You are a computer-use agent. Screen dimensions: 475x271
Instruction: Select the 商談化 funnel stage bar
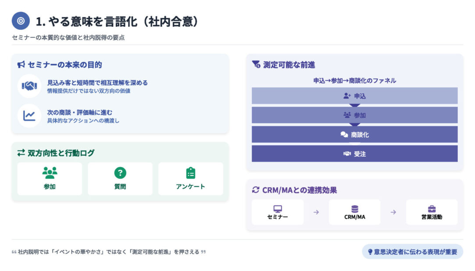354,135
